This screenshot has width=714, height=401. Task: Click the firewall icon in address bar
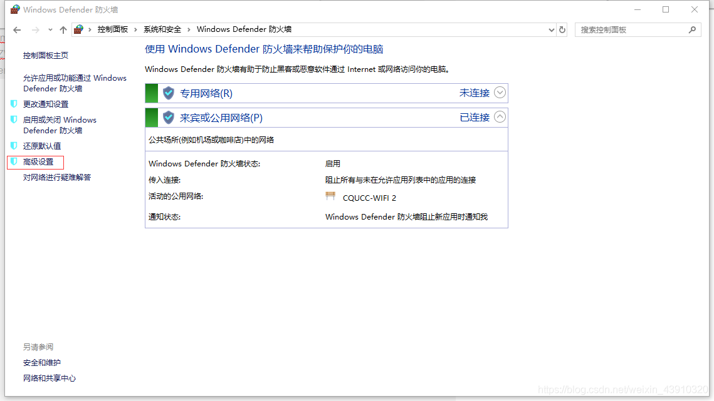click(x=78, y=29)
